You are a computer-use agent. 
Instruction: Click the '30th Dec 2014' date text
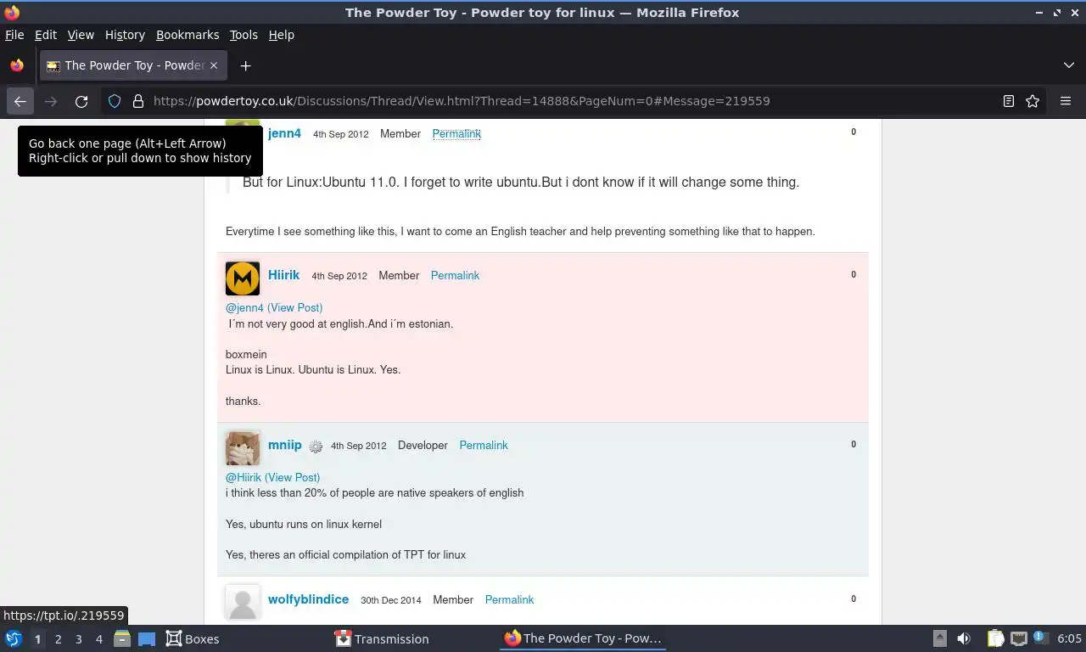(x=391, y=601)
